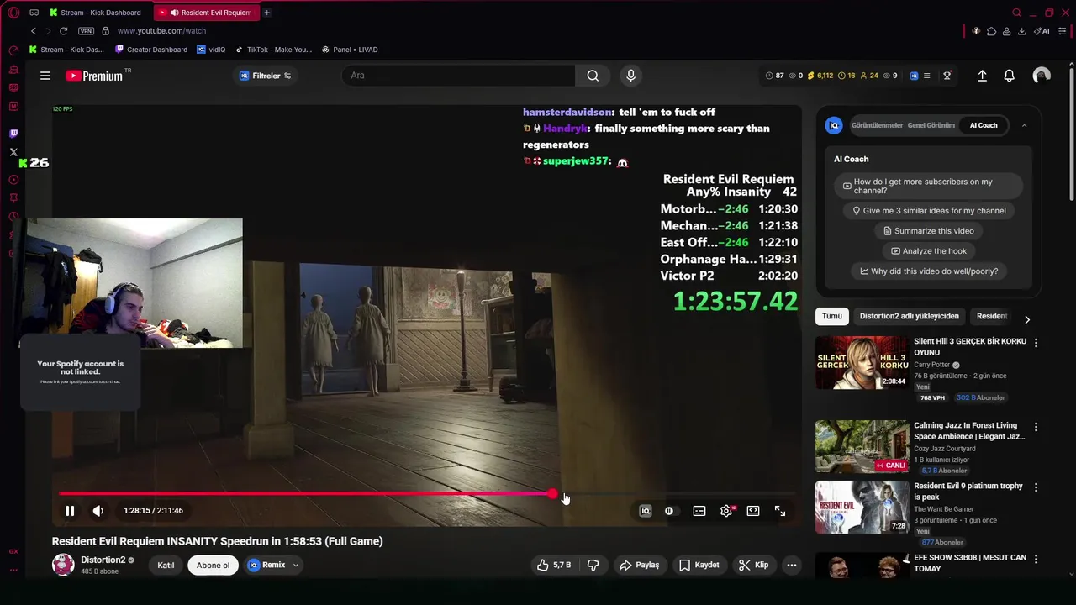Start voice search with microphone icon

coord(630,76)
